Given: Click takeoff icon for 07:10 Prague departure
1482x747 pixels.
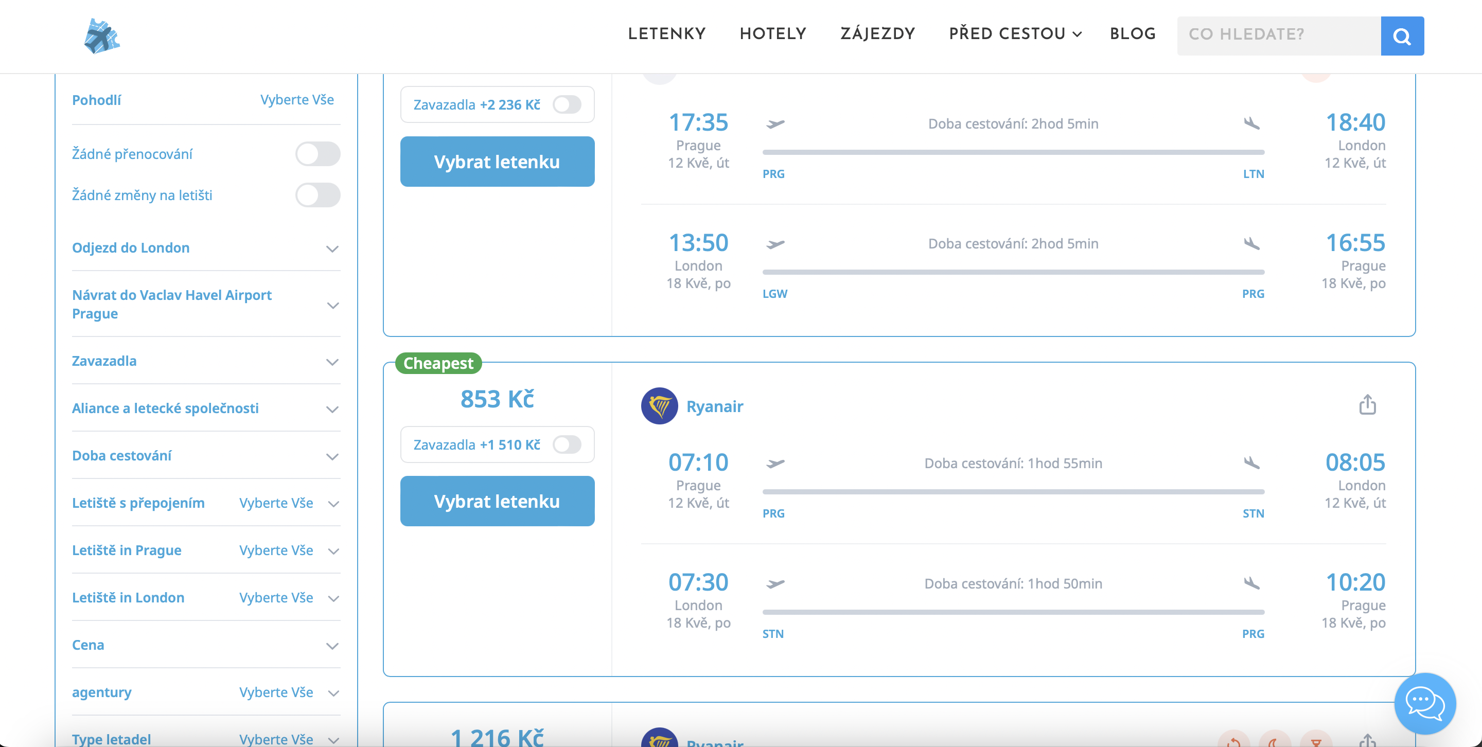Looking at the screenshot, I should (x=775, y=464).
